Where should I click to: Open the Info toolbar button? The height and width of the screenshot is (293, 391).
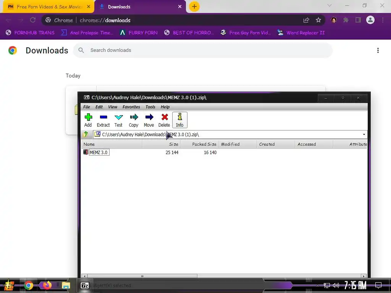[x=179, y=120]
